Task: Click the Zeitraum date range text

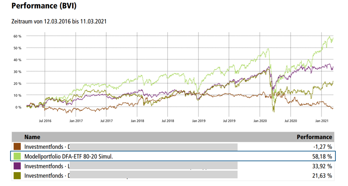Action: pos(59,22)
